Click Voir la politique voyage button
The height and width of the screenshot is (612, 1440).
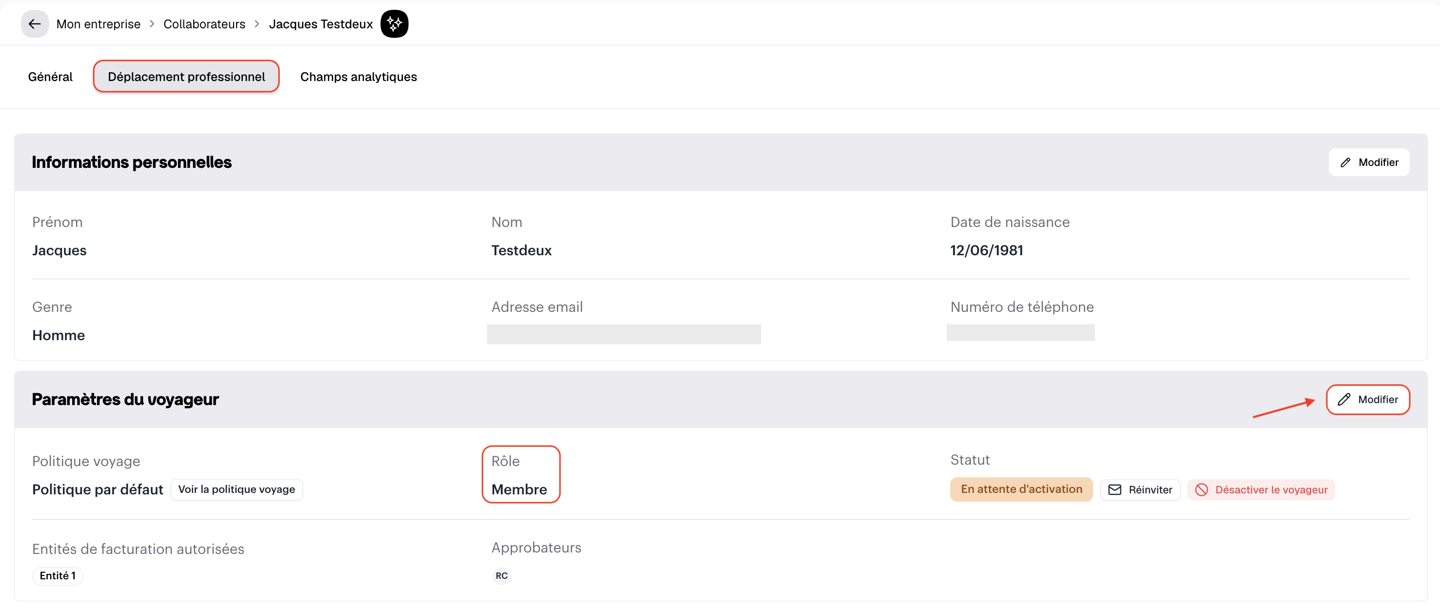[x=237, y=490]
